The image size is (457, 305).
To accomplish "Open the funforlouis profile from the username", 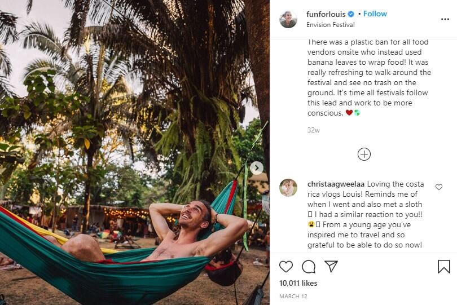I will pos(326,14).
